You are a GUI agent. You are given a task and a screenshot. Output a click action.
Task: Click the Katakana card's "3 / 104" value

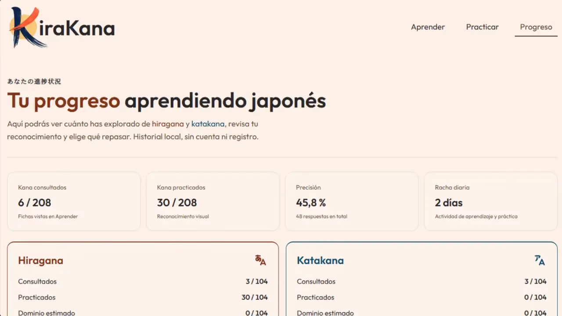pyautogui.click(x=536, y=281)
